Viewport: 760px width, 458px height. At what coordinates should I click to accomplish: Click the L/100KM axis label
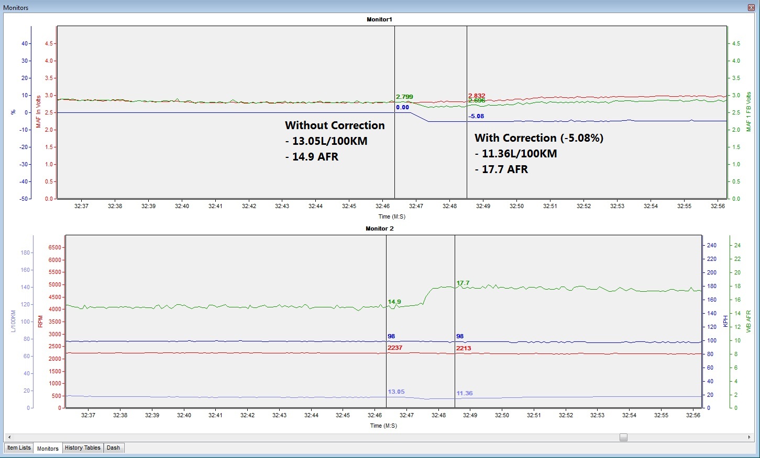click(x=13, y=321)
